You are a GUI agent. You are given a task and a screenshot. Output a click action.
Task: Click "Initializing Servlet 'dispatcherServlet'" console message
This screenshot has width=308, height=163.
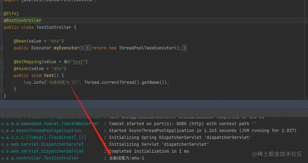point(159,144)
